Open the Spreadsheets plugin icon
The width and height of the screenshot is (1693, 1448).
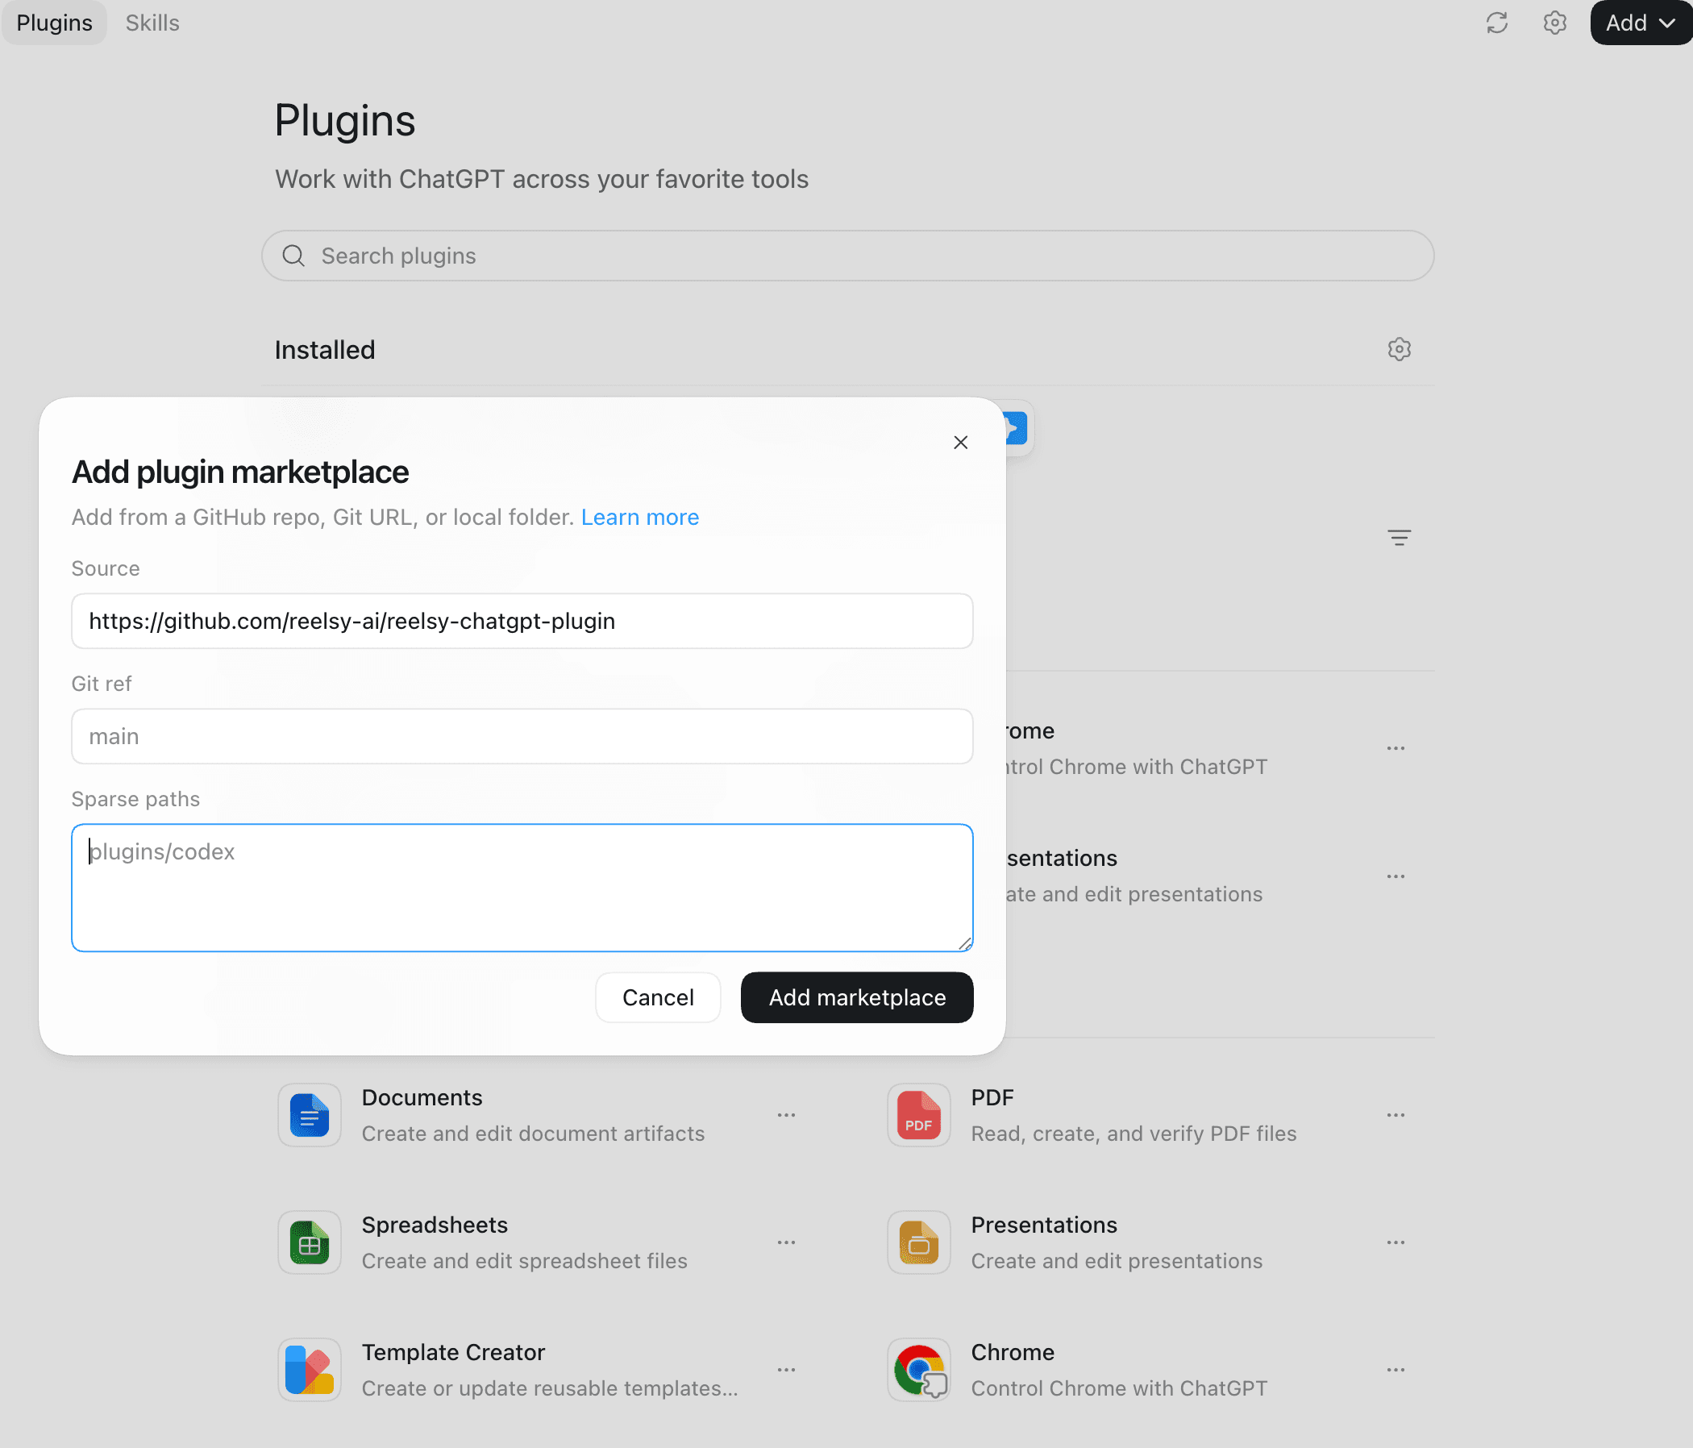pyautogui.click(x=310, y=1242)
